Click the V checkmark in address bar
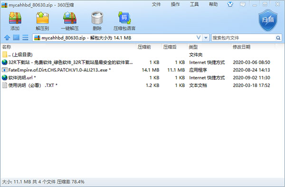Screen dimensions: 285x187 199,37
